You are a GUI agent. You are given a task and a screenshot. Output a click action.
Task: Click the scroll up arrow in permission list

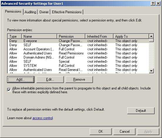(151, 36)
